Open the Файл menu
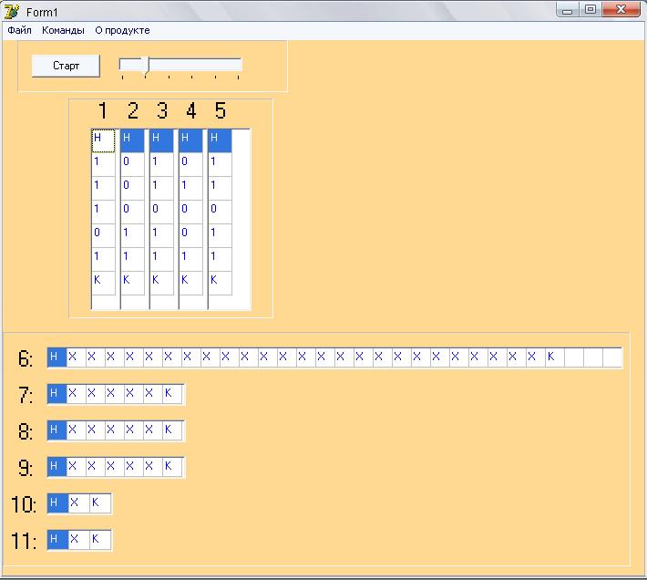This screenshot has width=647, height=580. [19, 30]
